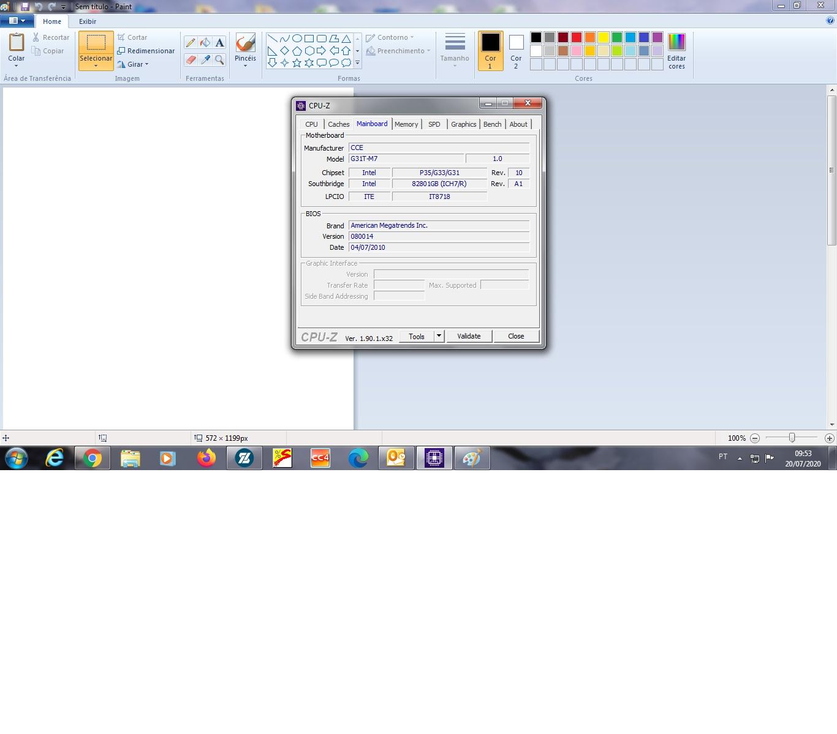Click the Undo icon in quick access toolbar
Screen dimensions: 837x734
click(x=39, y=6)
